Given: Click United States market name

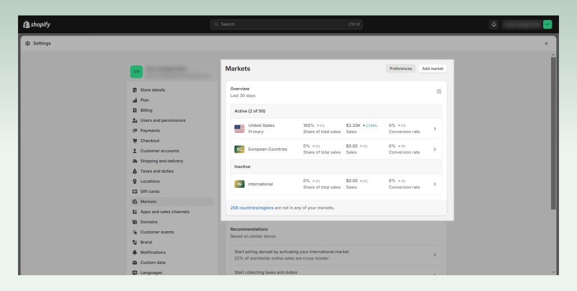Looking at the screenshot, I should (261, 126).
